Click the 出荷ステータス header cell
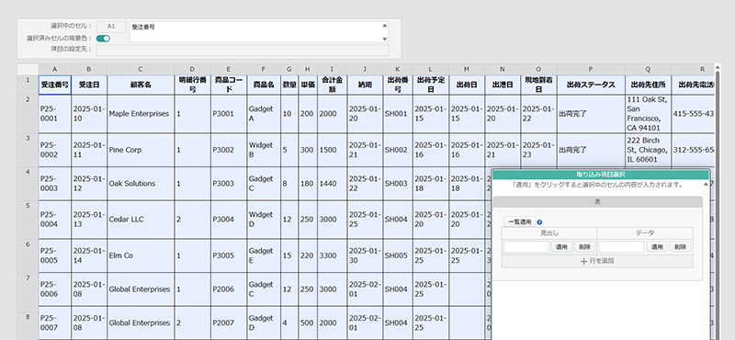Viewport: 735px width, 340px height. click(x=591, y=85)
